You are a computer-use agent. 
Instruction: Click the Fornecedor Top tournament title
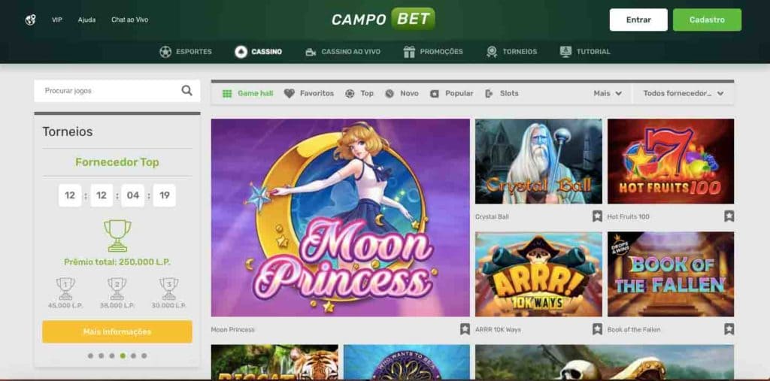pyautogui.click(x=117, y=162)
